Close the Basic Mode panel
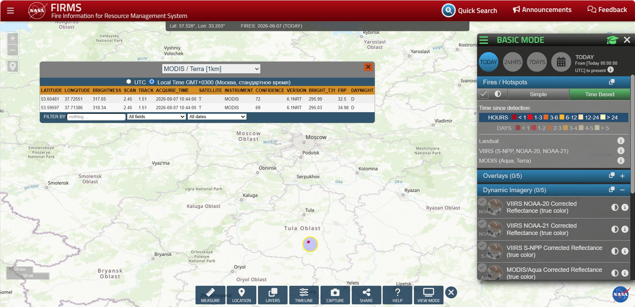Image resolution: width=635 pixels, height=307 pixels. (627, 40)
